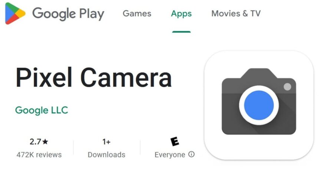Open the Google Play wordmark link
This screenshot has height=179, width=319.
pyautogui.click(x=68, y=14)
